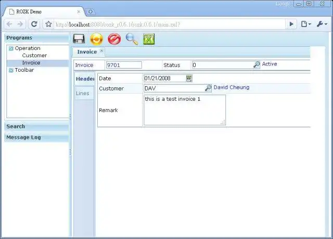Open a new browser tab

pos(90,11)
